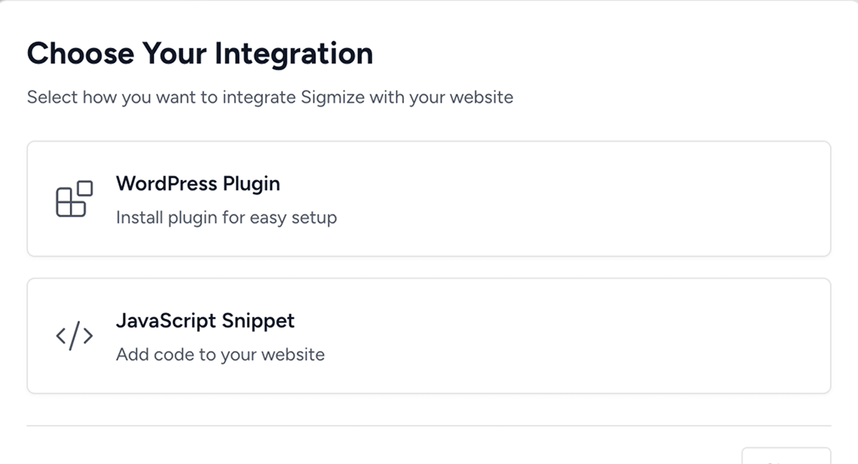The height and width of the screenshot is (464, 858).
Task: Click the slash inside the code icon
Action: point(74,336)
